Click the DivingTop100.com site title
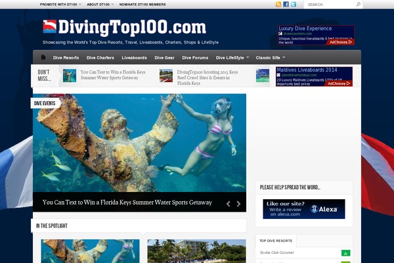This screenshot has width=394, height=263. tap(132, 27)
